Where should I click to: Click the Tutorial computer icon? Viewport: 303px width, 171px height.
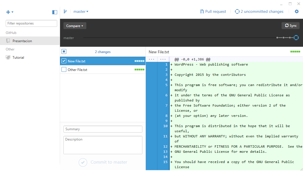[x=8, y=57]
